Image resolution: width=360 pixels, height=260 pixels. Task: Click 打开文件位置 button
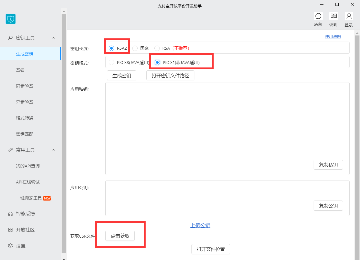(211, 249)
